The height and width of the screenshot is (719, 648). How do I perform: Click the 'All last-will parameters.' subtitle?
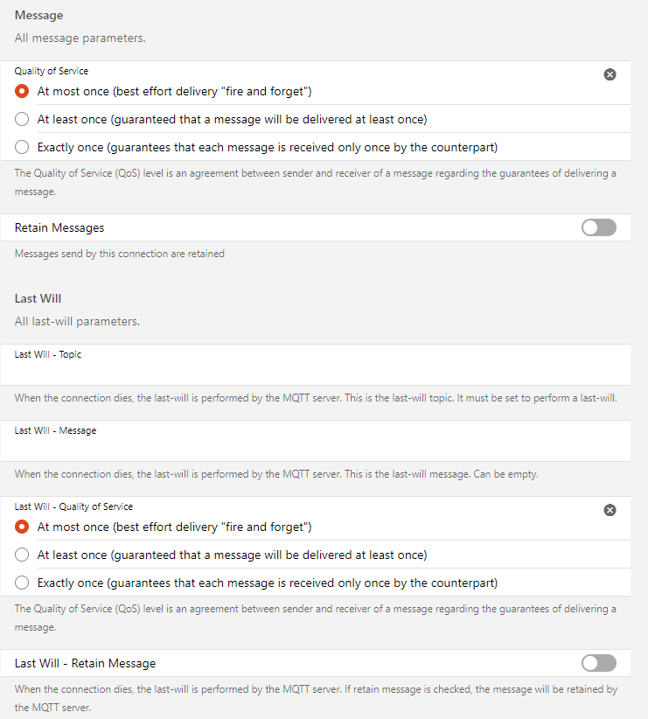point(77,321)
